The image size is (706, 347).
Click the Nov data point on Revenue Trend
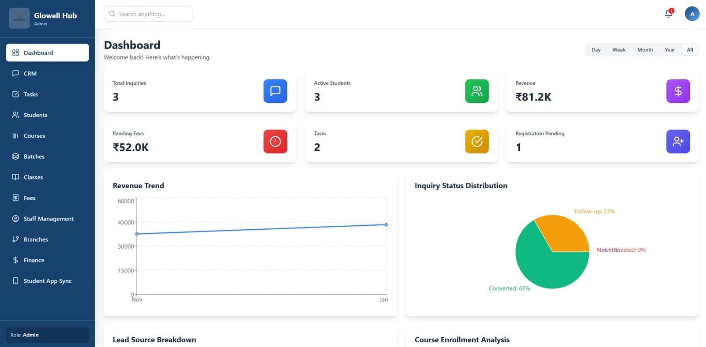coord(137,234)
